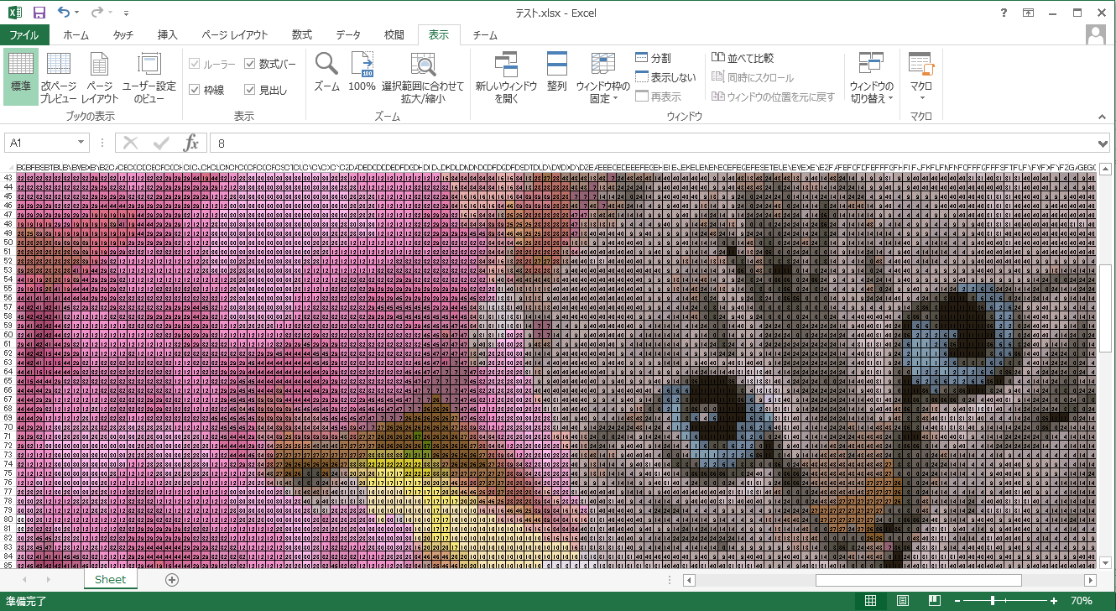Click 表示しない to hide window
The image size is (1116, 611).
(666, 77)
